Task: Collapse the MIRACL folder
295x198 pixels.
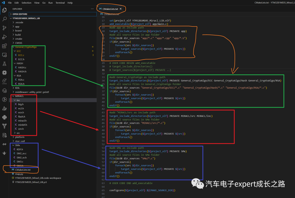Action: point(53,96)
